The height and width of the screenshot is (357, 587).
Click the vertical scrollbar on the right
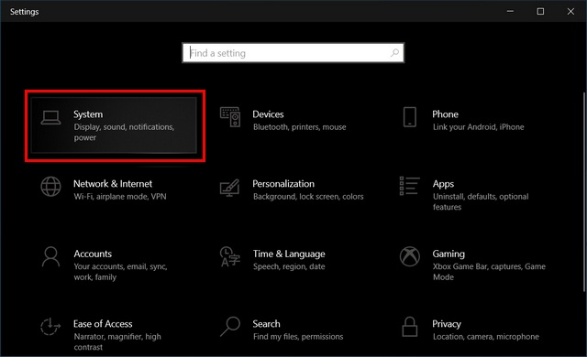click(584, 192)
